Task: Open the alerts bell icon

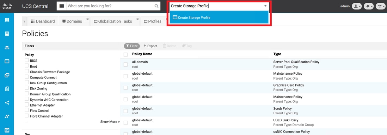Action: 368,6
